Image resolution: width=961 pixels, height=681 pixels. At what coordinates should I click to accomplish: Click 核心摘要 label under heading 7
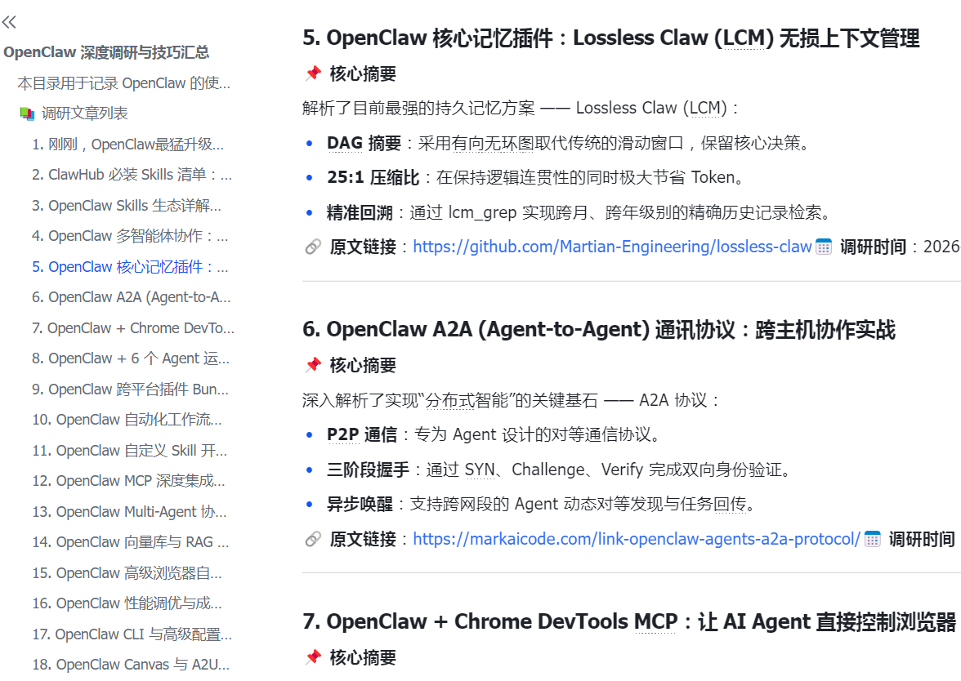point(363,658)
